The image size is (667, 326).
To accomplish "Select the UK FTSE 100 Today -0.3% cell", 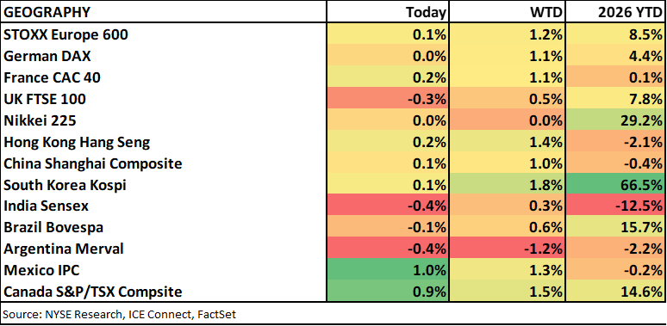I will [x=388, y=99].
